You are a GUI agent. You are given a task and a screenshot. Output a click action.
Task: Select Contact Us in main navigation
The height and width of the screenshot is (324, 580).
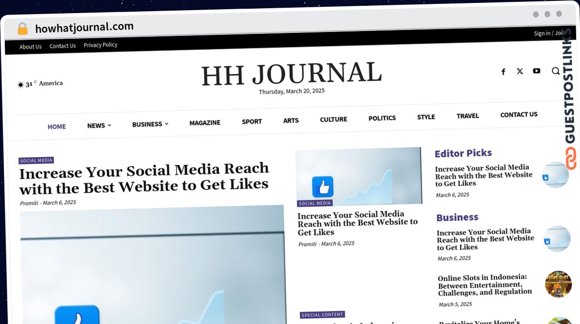[519, 115]
